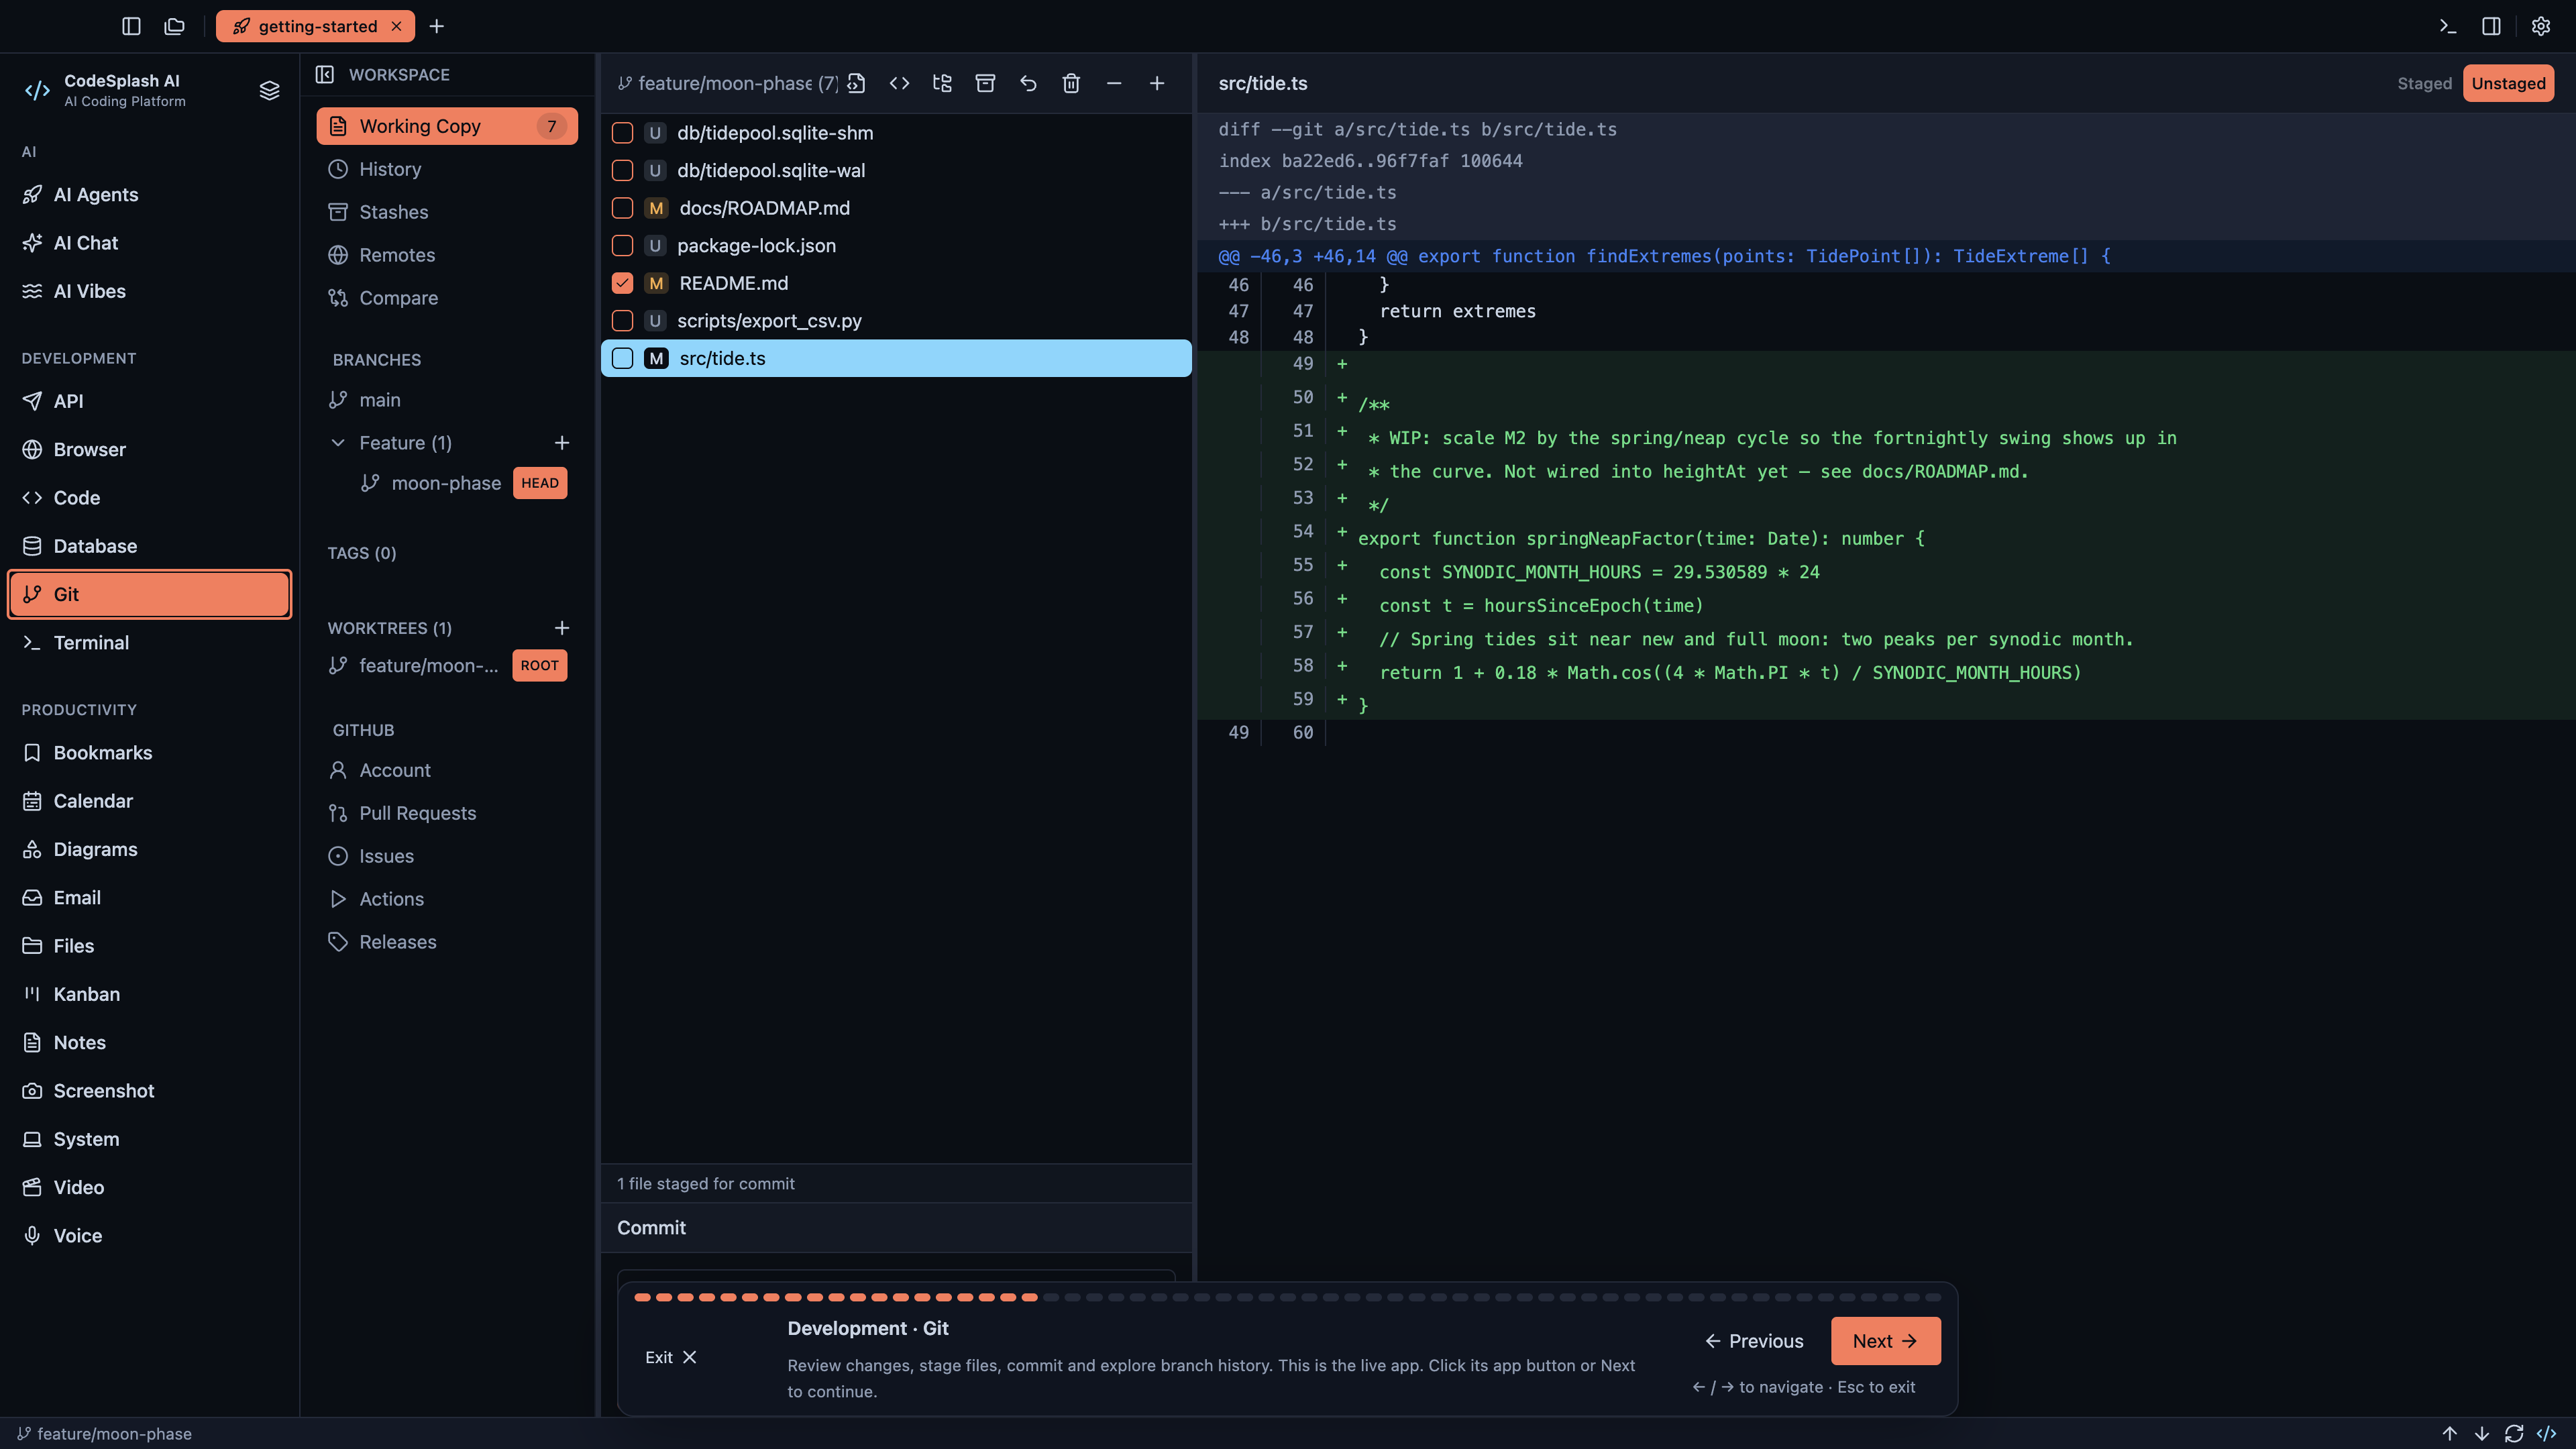Viewport: 2576px width, 1449px height.
Task: Open Releases under GitHub
Action: [x=447, y=942]
